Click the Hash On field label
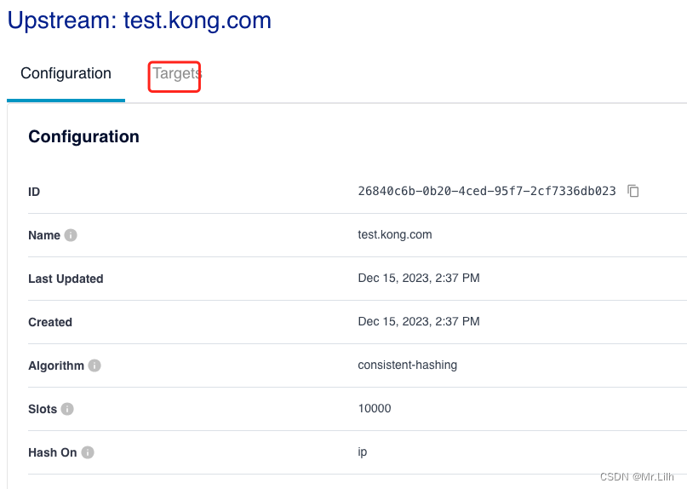 [x=53, y=452]
